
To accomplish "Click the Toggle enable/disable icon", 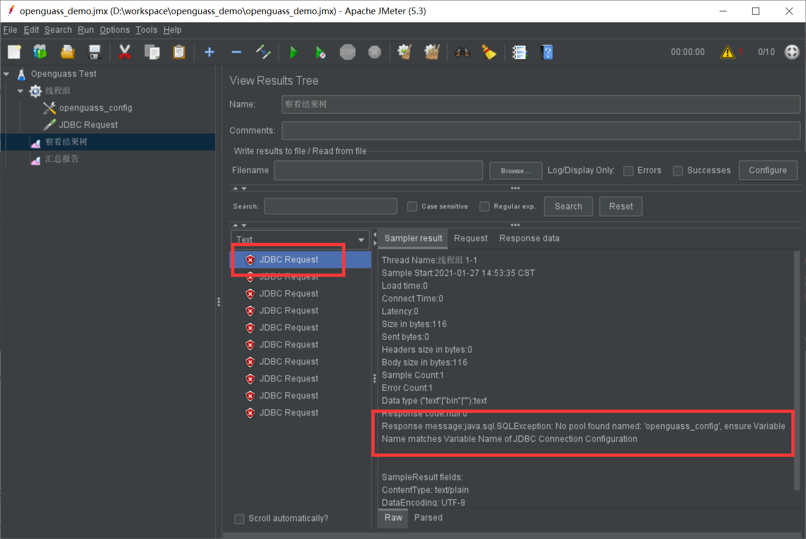I will point(263,52).
